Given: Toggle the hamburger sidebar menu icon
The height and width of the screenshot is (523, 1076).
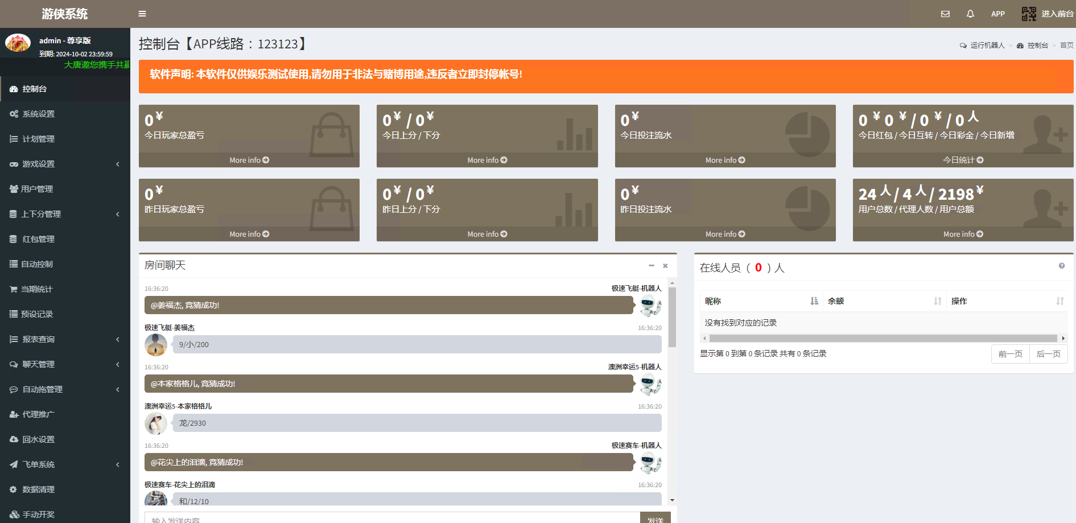Looking at the screenshot, I should click(142, 14).
